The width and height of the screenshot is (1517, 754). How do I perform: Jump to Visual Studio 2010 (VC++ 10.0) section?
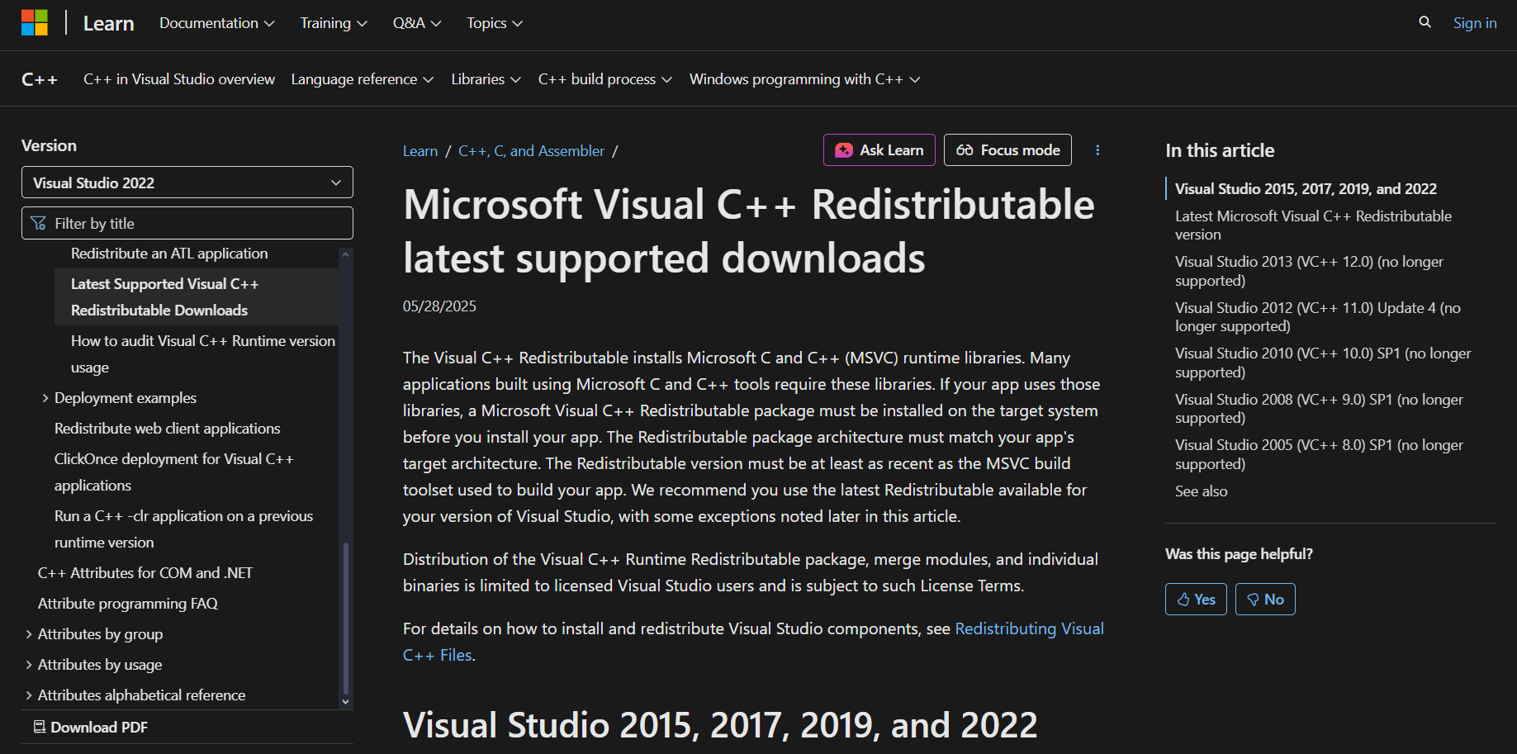pyautogui.click(x=1323, y=363)
